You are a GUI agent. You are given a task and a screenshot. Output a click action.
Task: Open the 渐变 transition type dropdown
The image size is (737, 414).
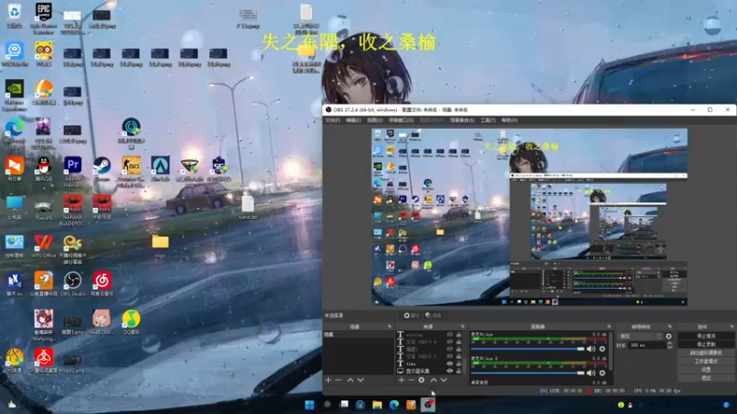(640, 336)
